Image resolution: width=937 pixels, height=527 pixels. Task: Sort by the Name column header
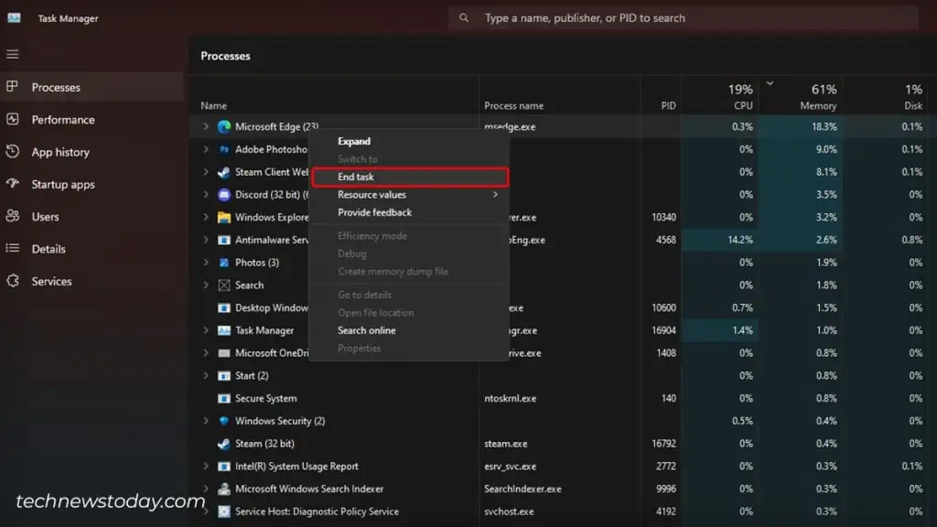click(214, 106)
